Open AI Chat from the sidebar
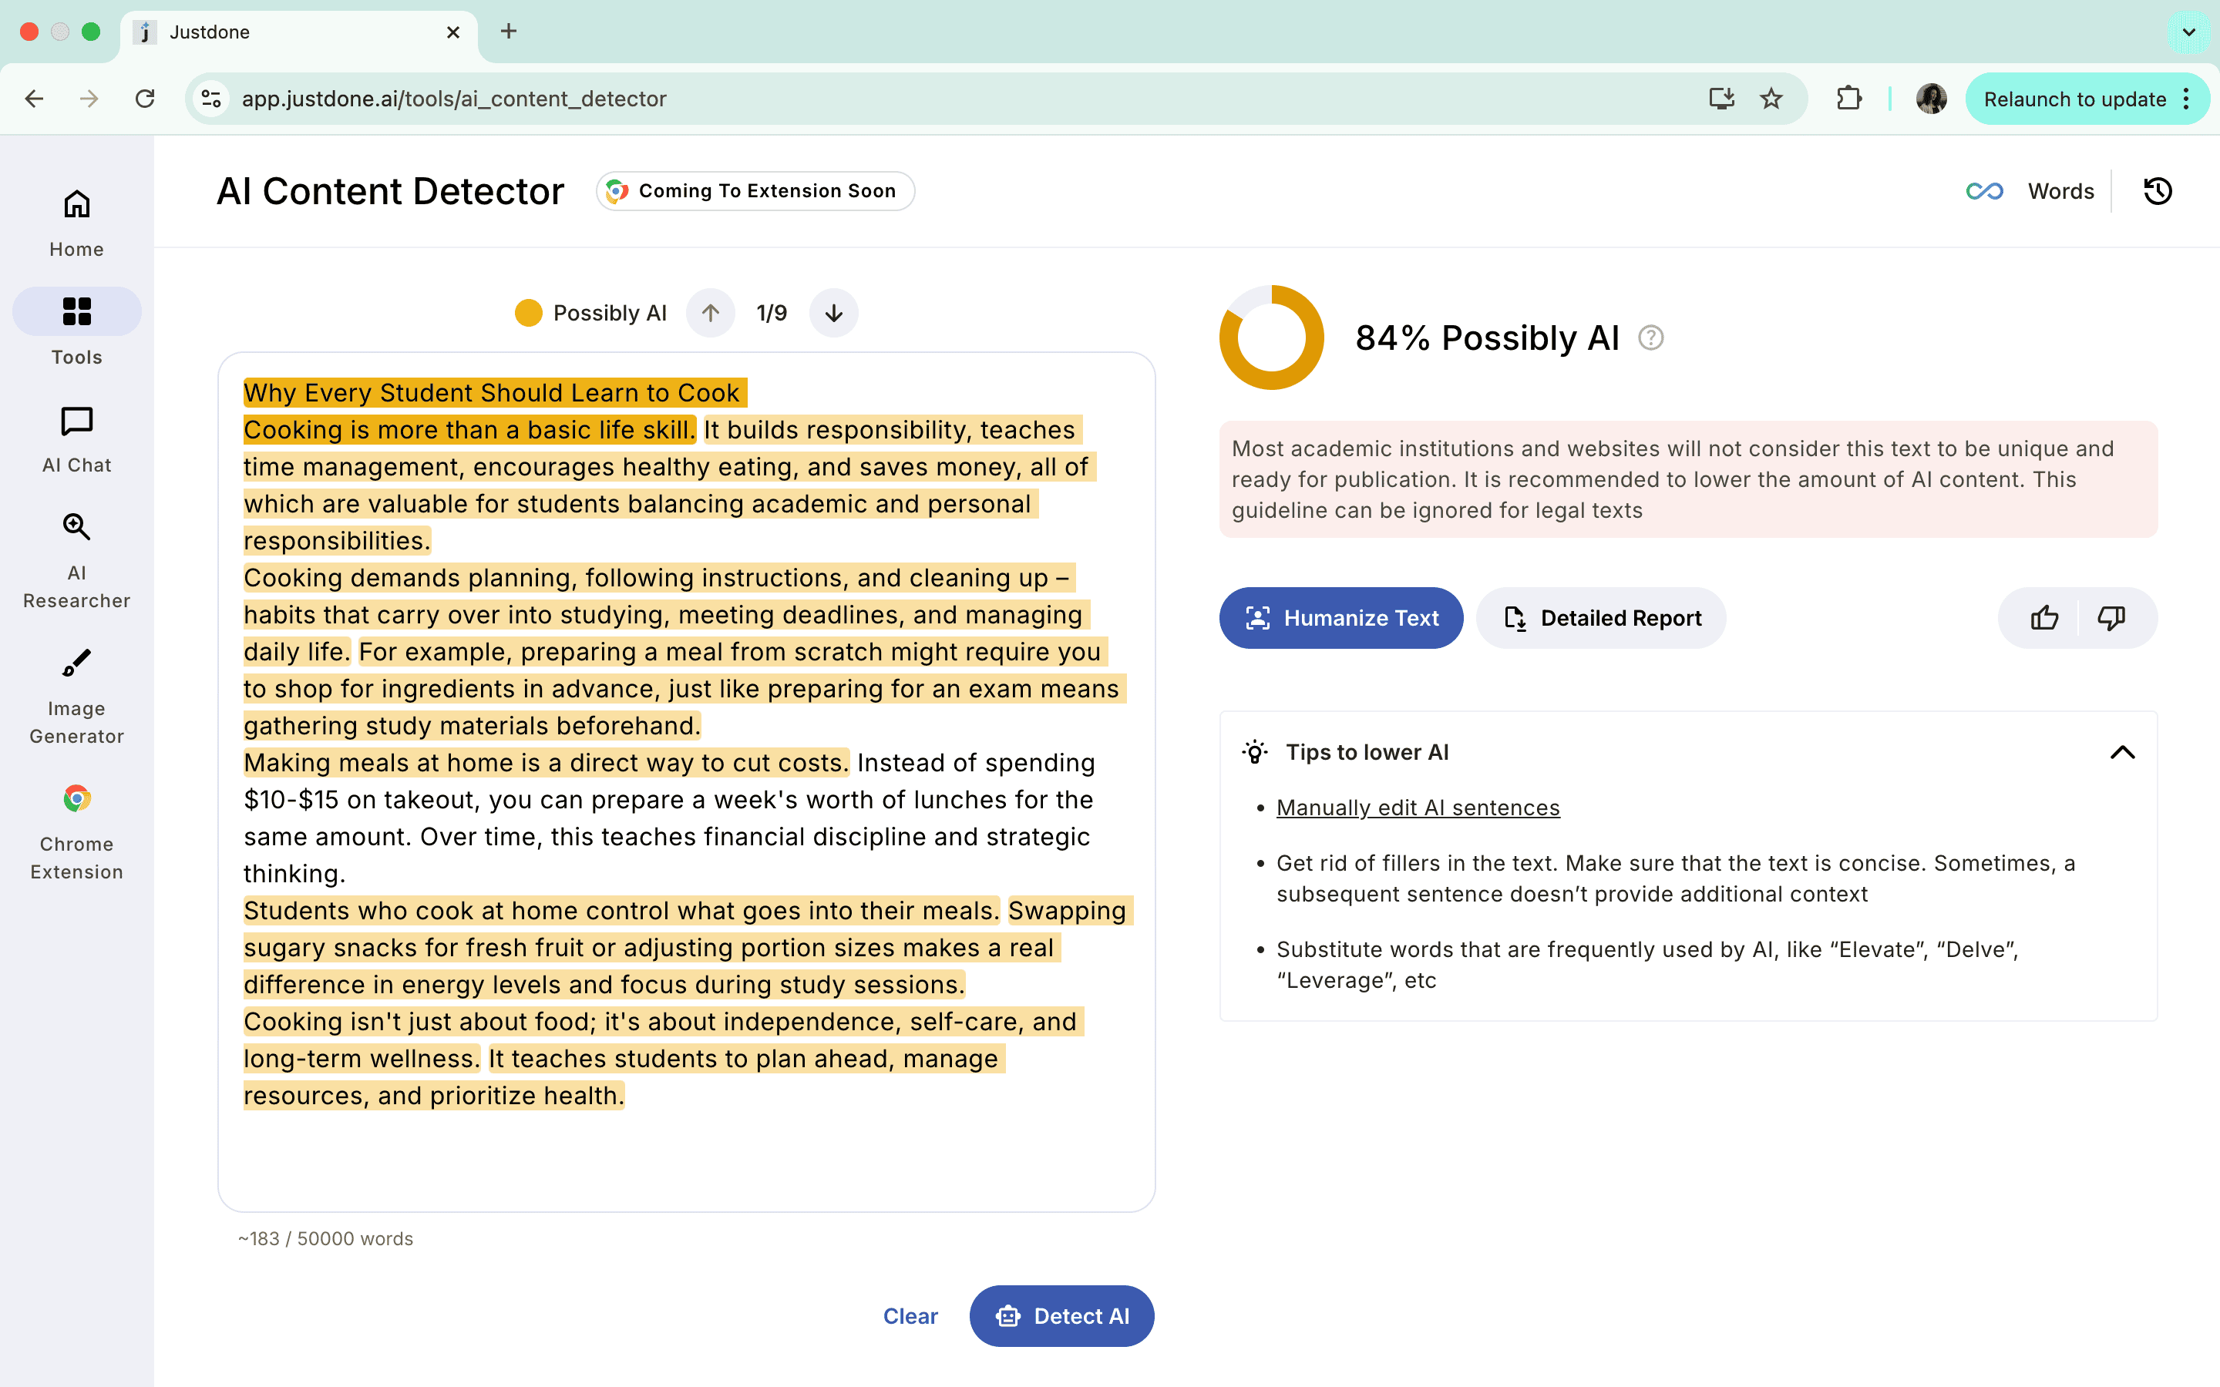This screenshot has height=1387, width=2220. tap(76, 438)
